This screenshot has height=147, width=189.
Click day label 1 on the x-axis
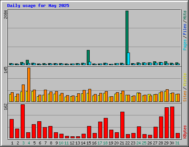tap(12, 143)
